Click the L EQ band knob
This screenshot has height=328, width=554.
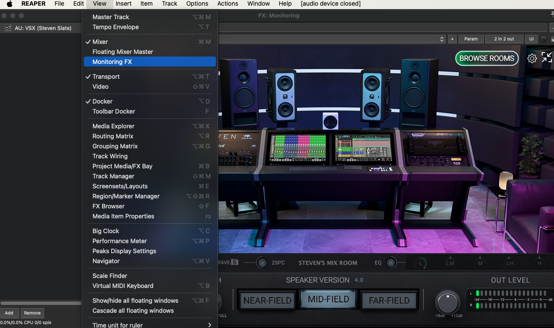coord(421,263)
